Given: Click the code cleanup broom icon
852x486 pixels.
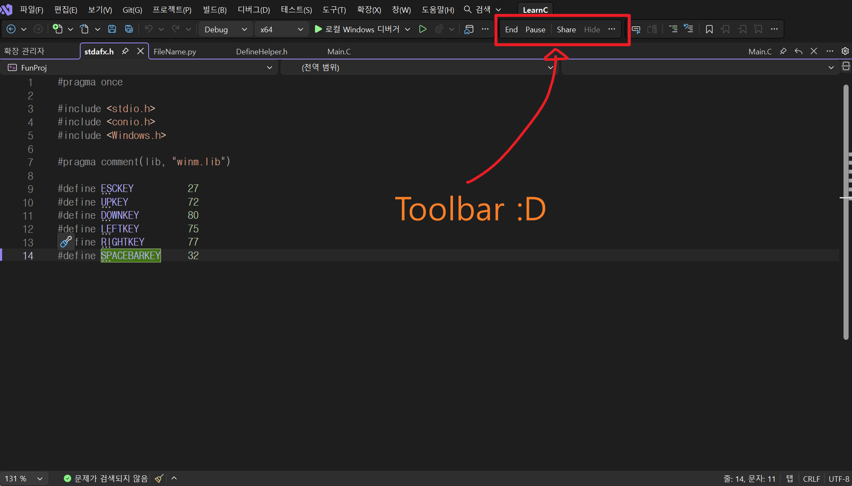Looking at the screenshot, I should point(159,479).
